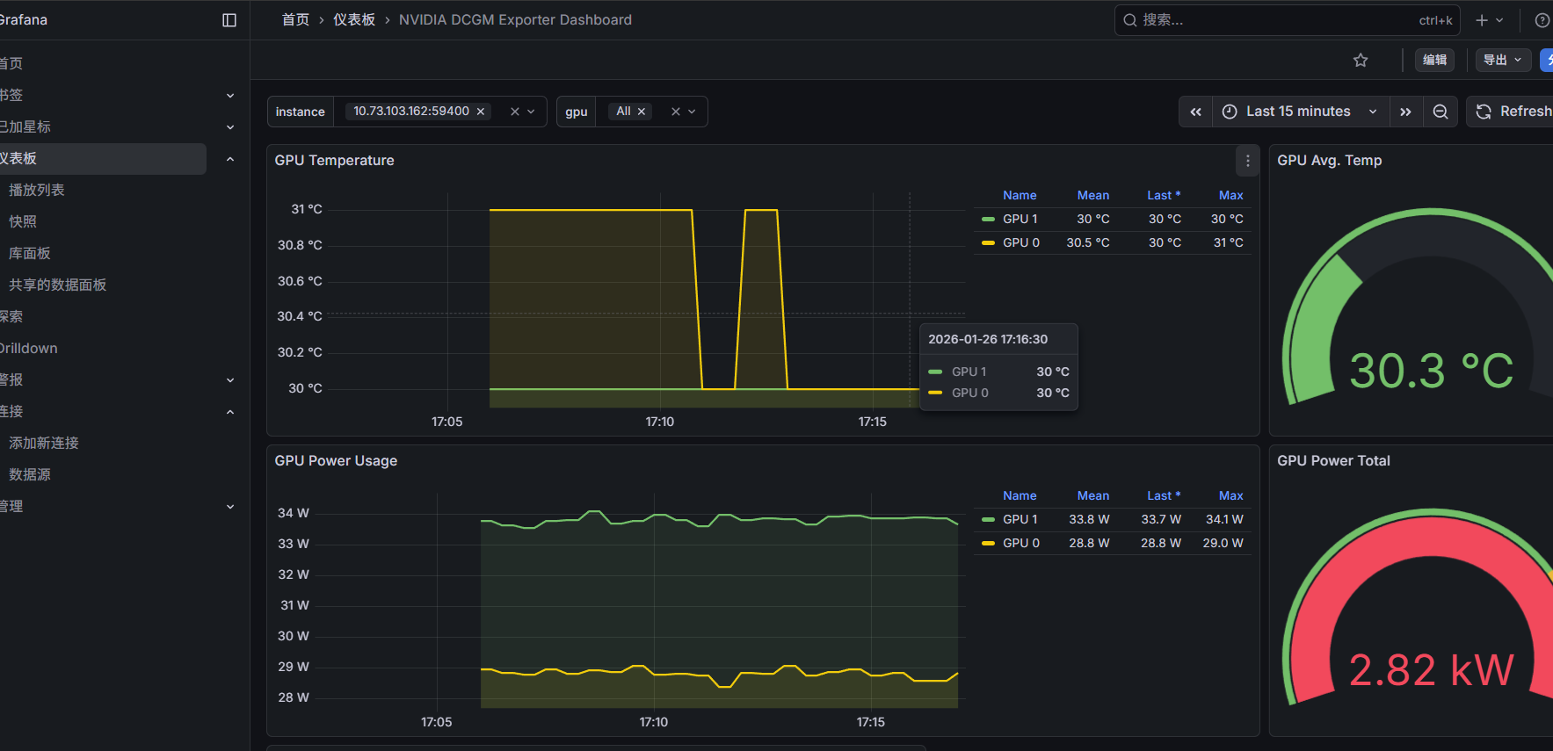Open GPU Temperature panel menu
Image resolution: width=1553 pixels, height=751 pixels.
(1247, 161)
